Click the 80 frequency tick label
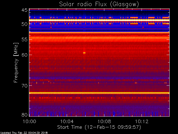 pyautogui.click(x=24, y=115)
